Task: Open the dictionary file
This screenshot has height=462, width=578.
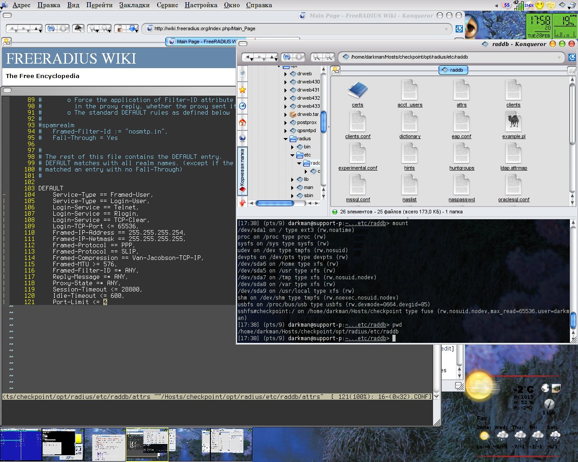Action: pyautogui.click(x=410, y=125)
